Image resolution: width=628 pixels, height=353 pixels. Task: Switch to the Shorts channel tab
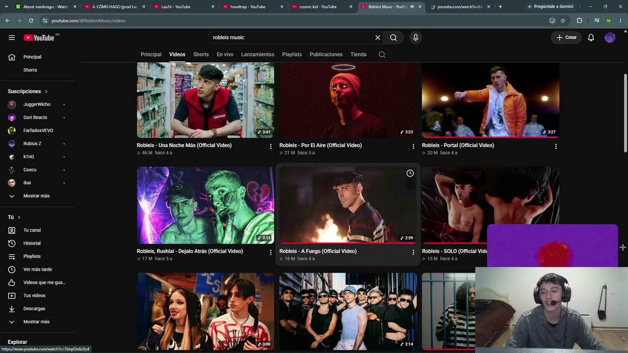[x=201, y=54]
